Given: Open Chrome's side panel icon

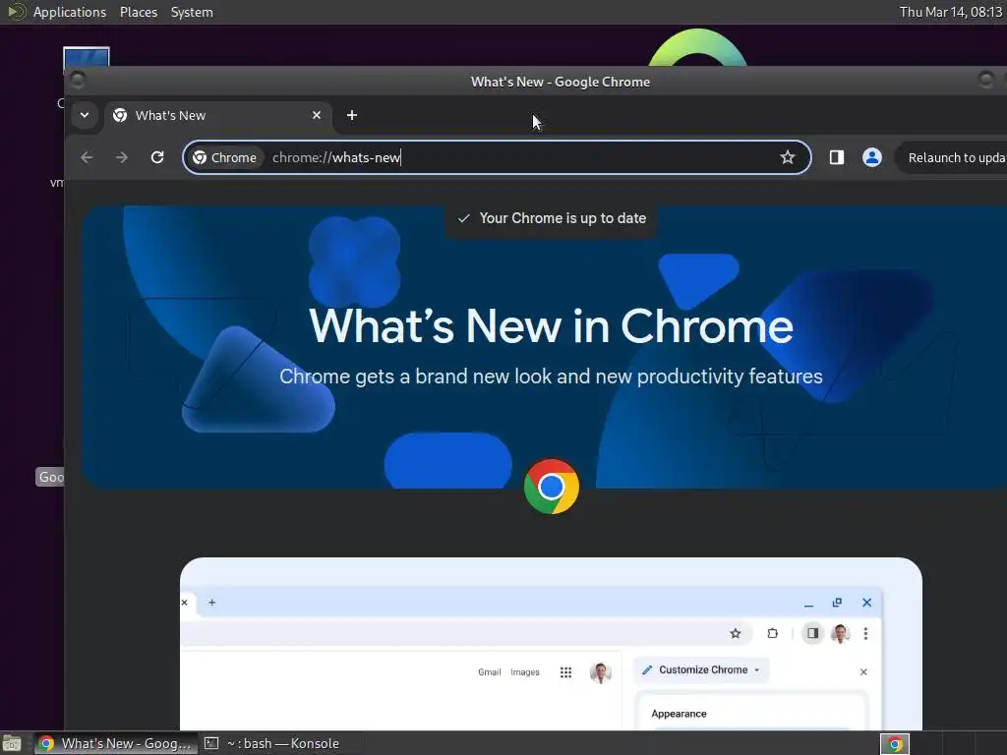Looking at the screenshot, I should tap(836, 157).
